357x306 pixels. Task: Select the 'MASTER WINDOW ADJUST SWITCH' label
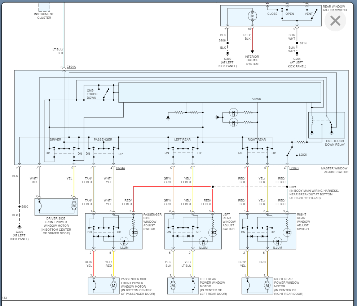(x=334, y=170)
